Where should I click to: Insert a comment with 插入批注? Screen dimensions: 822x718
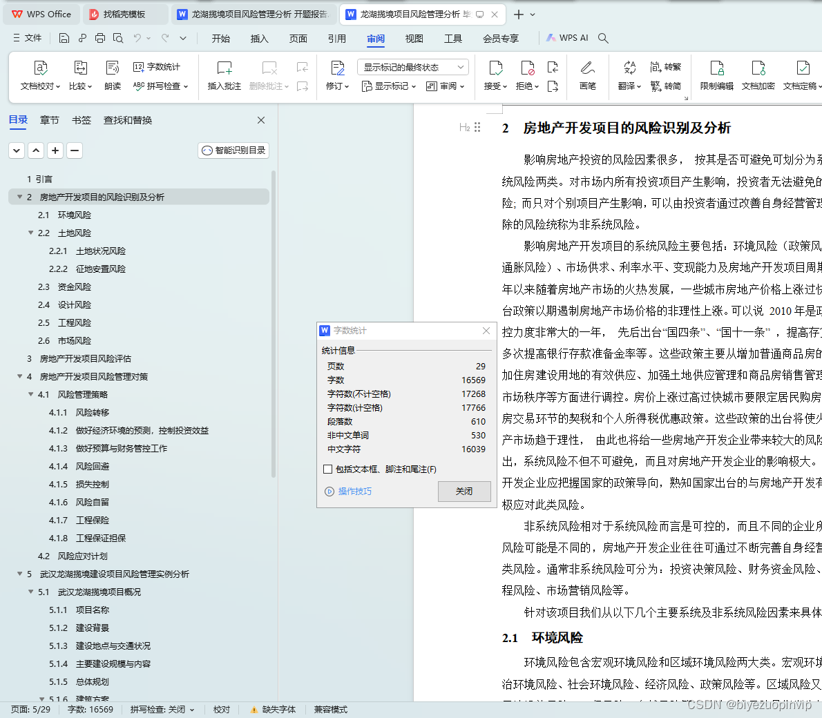pos(224,75)
